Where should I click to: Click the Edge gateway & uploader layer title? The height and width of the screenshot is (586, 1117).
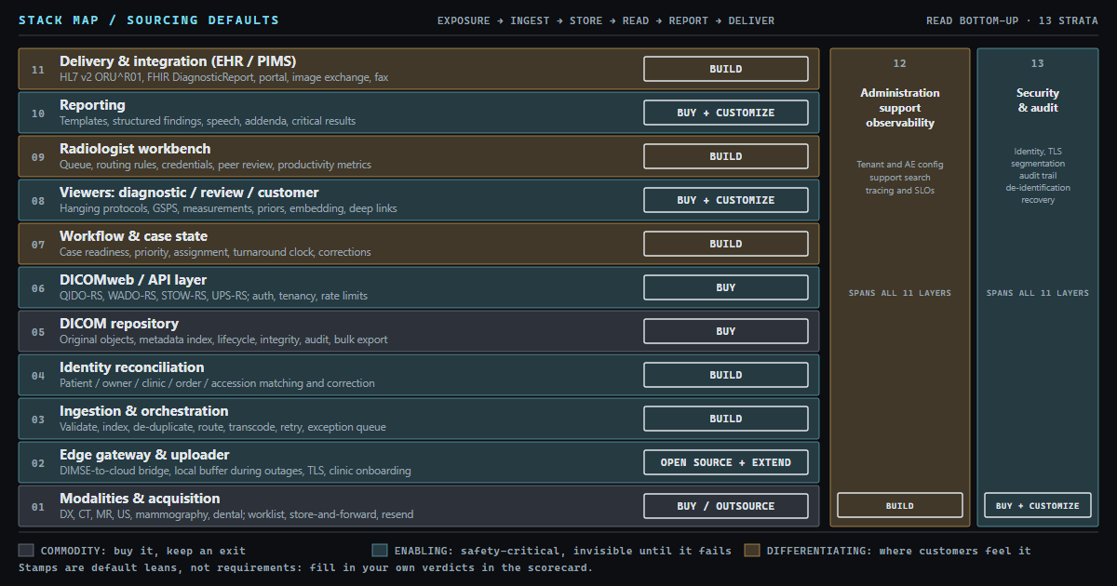pyautogui.click(x=144, y=455)
